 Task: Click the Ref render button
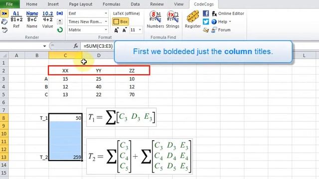click(16, 20)
